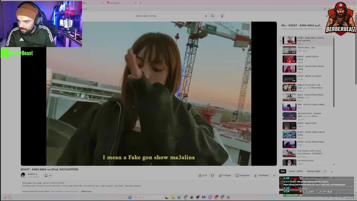Image resolution: width=357 pixels, height=201 pixels.
Task: Select Spaco - Kontra playlist entry
Action: (306, 97)
